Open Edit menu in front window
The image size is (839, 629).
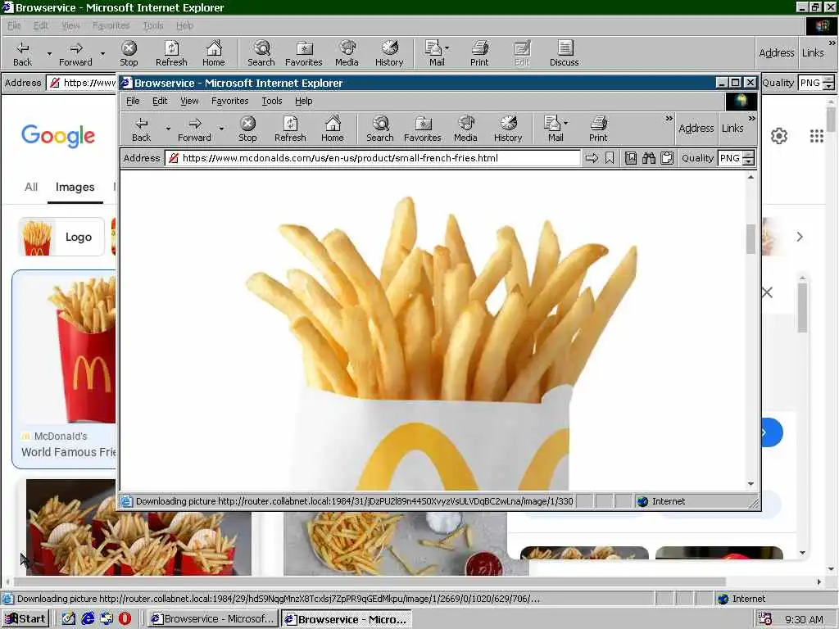pos(160,101)
